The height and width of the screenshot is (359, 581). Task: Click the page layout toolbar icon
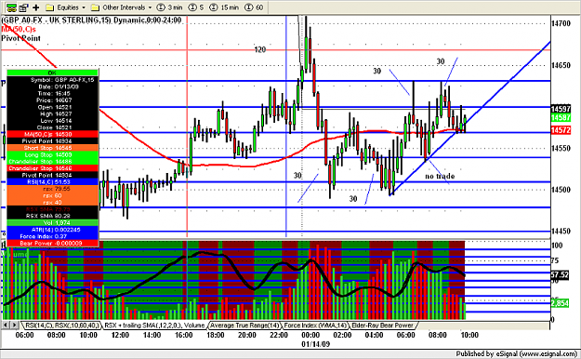pos(24,7)
